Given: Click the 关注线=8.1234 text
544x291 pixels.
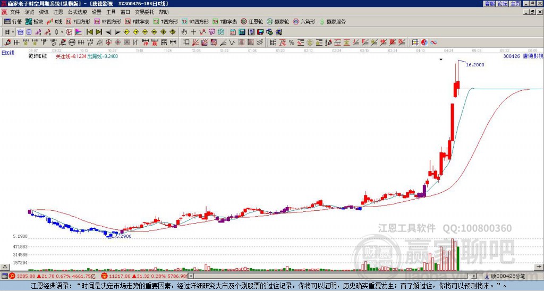Looking at the screenshot, I should coord(71,56).
